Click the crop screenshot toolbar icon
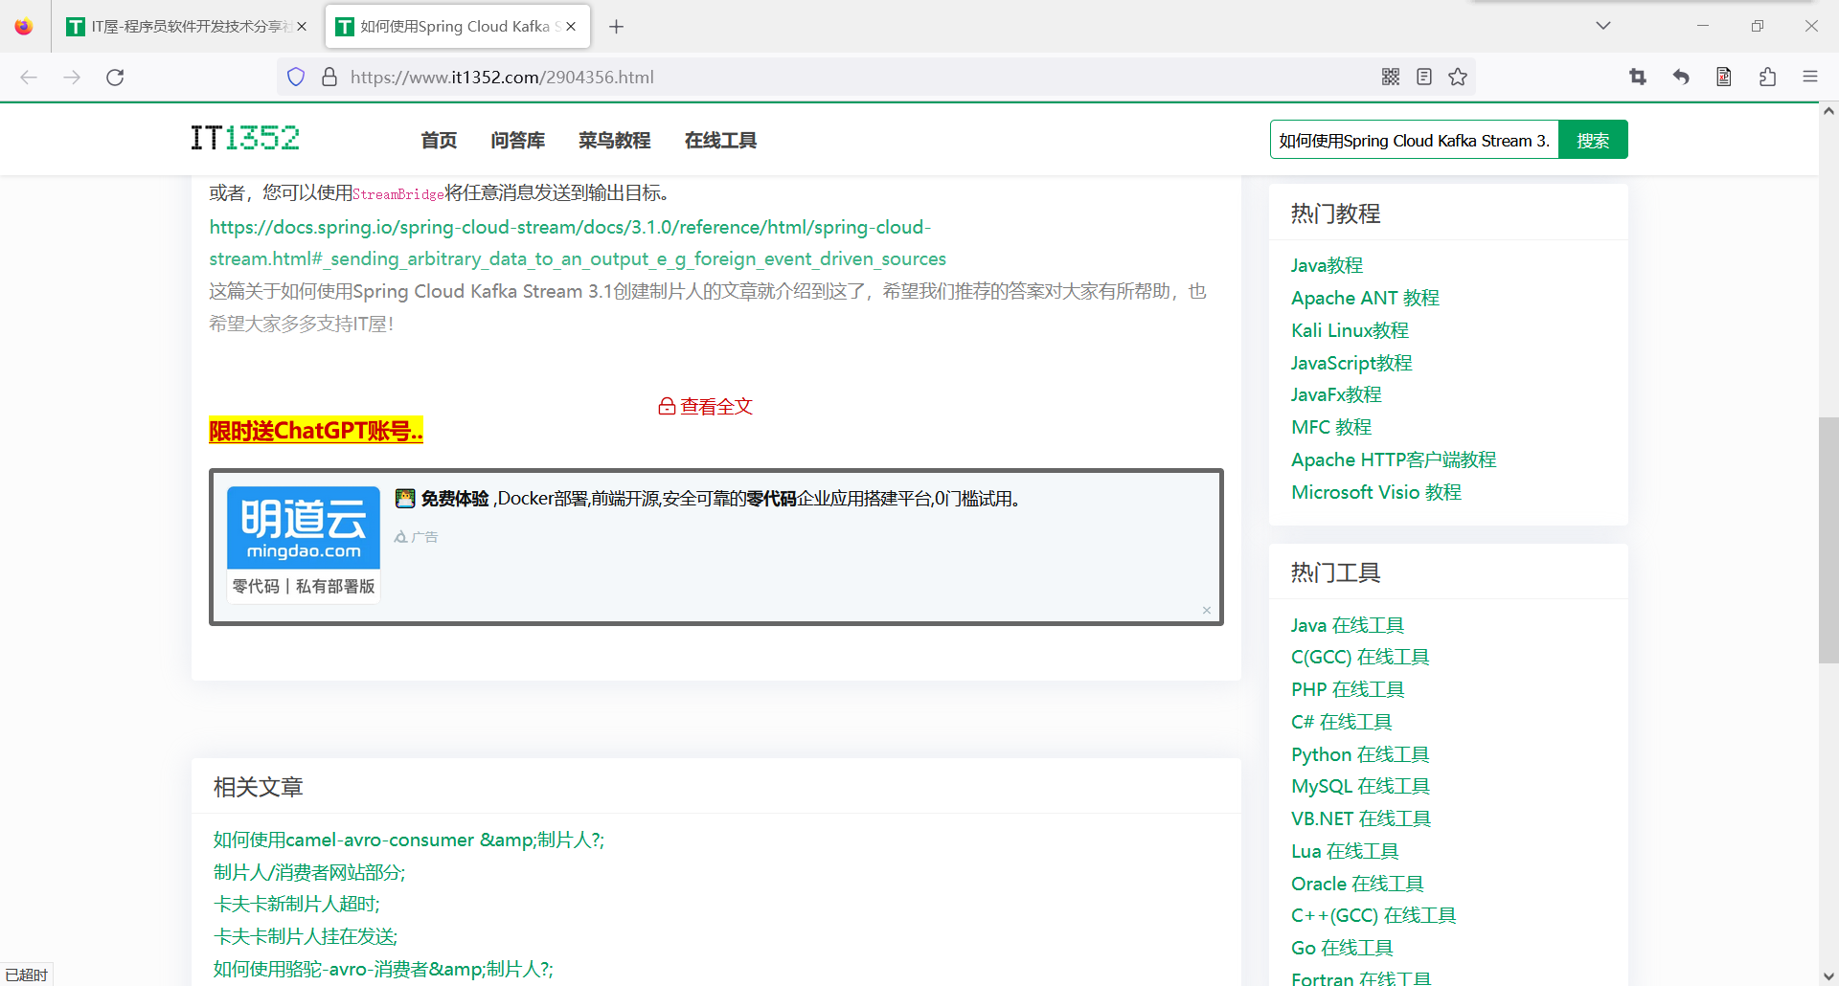This screenshot has height=986, width=1839. pyautogui.click(x=1638, y=77)
